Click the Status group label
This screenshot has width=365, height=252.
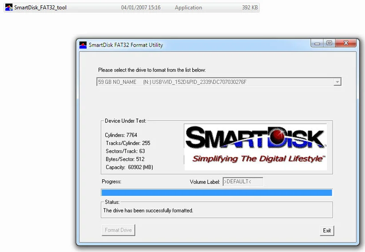[x=112, y=202]
